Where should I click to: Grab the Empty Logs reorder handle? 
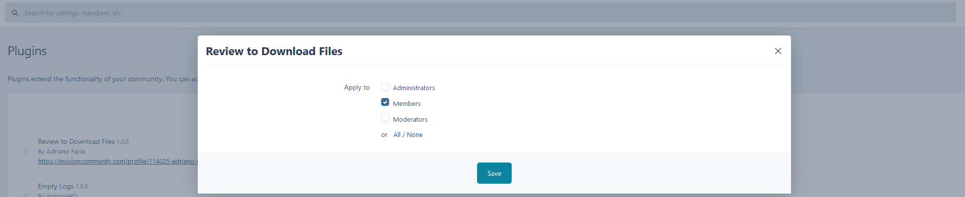point(26,195)
